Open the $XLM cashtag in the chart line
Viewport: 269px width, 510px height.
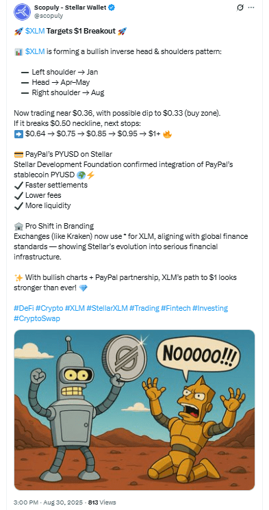click(35, 51)
